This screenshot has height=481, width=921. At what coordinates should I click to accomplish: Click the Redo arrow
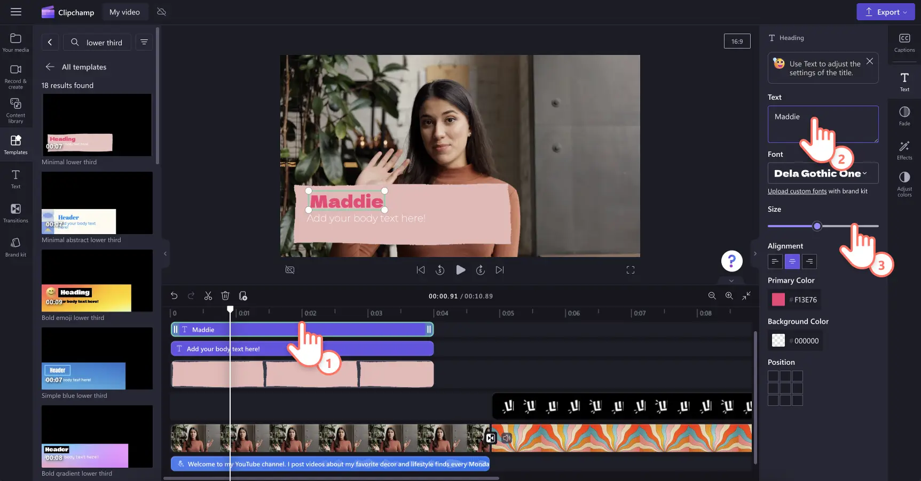click(191, 295)
